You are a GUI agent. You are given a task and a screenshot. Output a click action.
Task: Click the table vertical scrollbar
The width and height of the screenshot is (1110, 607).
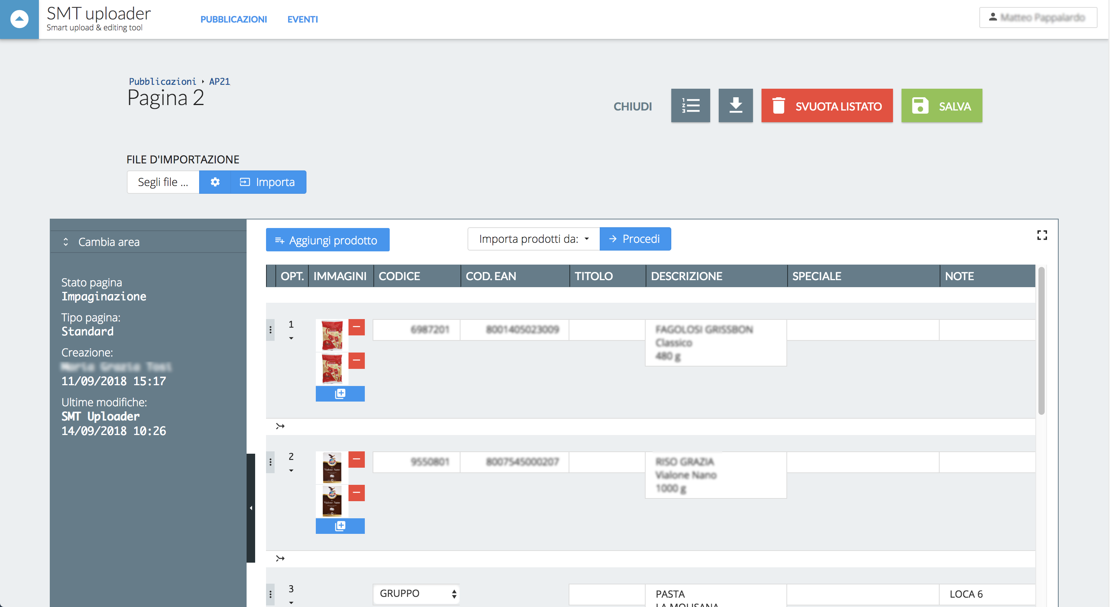(x=1042, y=341)
